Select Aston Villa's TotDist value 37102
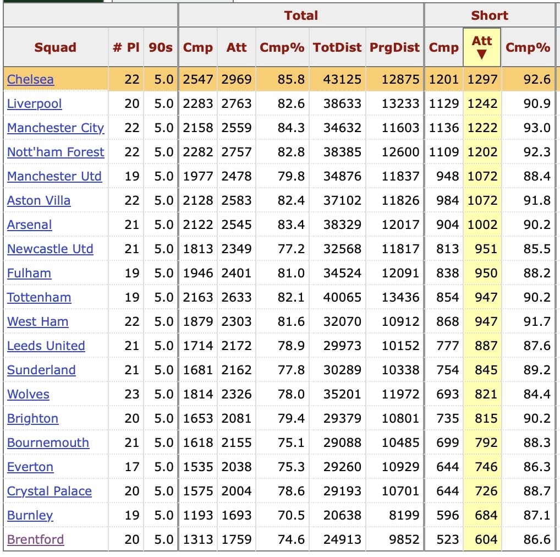Image resolution: width=560 pixels, height=557 pixels. click(343, 200)
